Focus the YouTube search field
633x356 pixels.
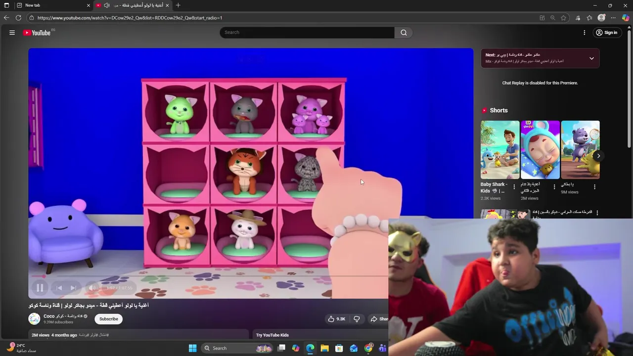[x=307, y=33]
